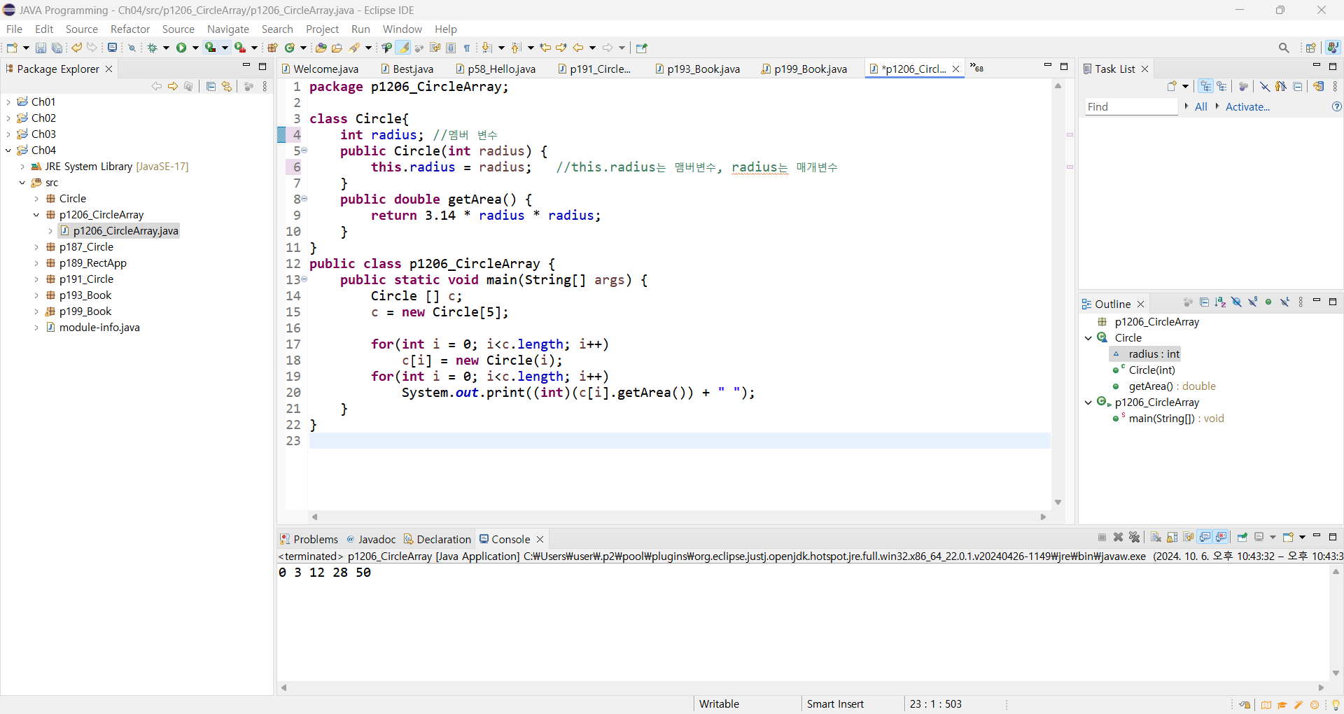
Task: Collapse the p1206_CircleArray package node
Action: pyautogui.click(x=36, y=215)
